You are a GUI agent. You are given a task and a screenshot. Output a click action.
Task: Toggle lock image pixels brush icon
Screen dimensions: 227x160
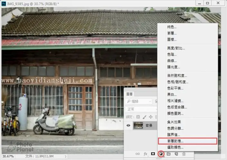[145, 117]
